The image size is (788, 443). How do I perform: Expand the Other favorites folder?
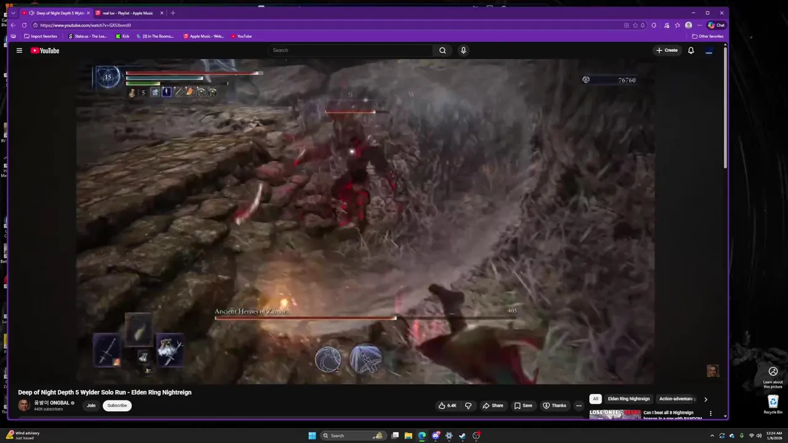click(x=708, y=36)
